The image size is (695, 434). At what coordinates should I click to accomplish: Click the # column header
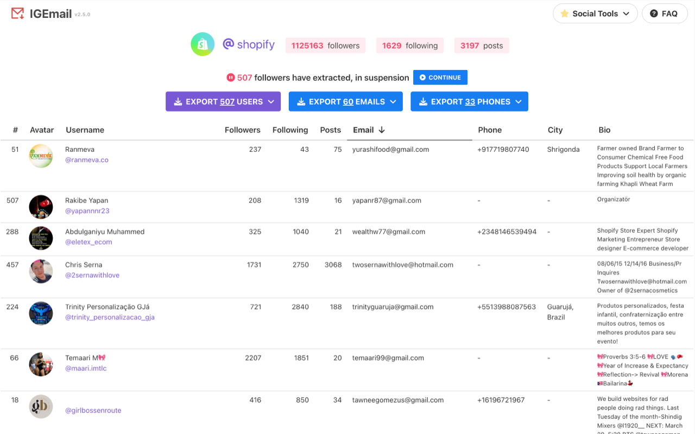coord(16,130)
